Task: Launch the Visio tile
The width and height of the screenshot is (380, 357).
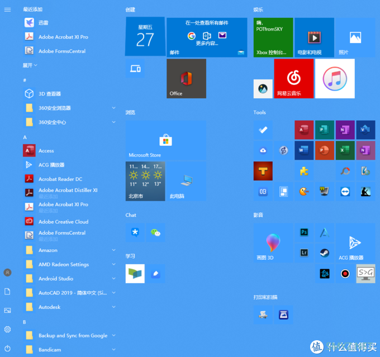Action: pos(365,130)
